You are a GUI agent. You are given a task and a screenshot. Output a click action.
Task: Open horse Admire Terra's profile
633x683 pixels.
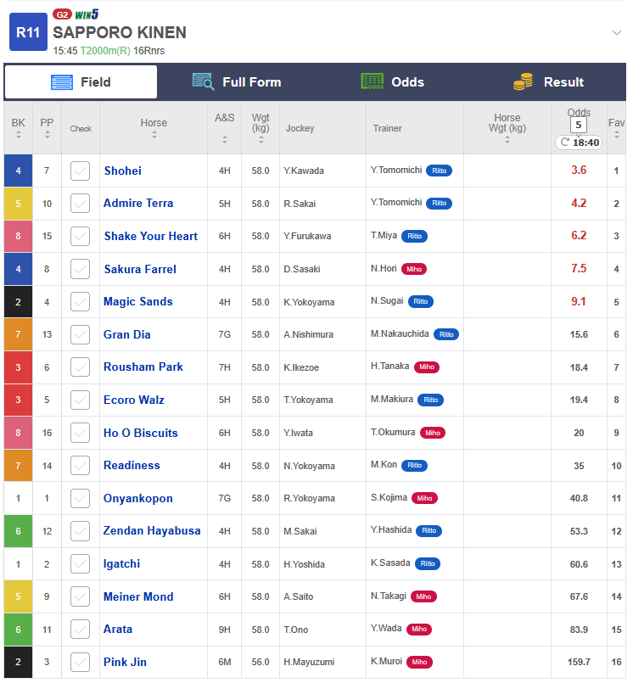[x=138, y=204]
